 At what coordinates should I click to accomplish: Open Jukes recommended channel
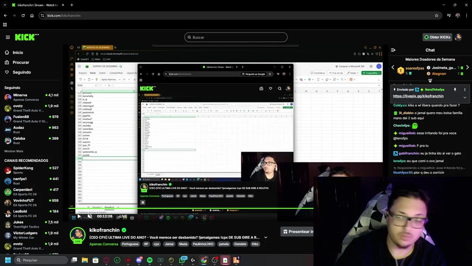(x=31, y=224)
